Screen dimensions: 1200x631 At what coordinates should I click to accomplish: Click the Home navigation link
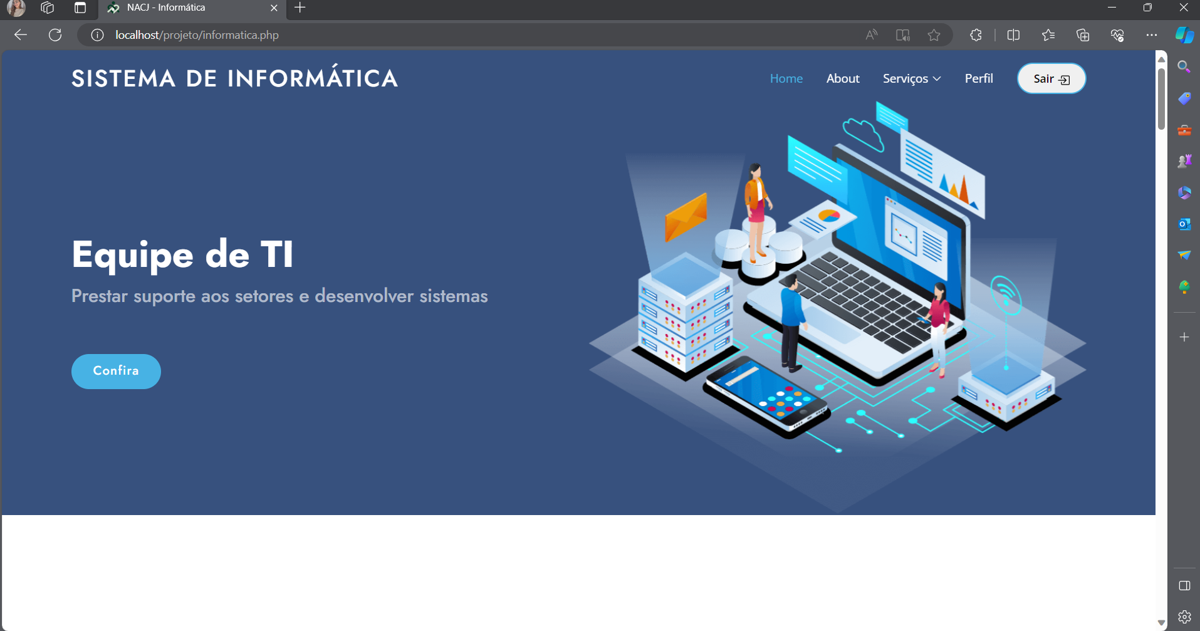pos(786,78)
